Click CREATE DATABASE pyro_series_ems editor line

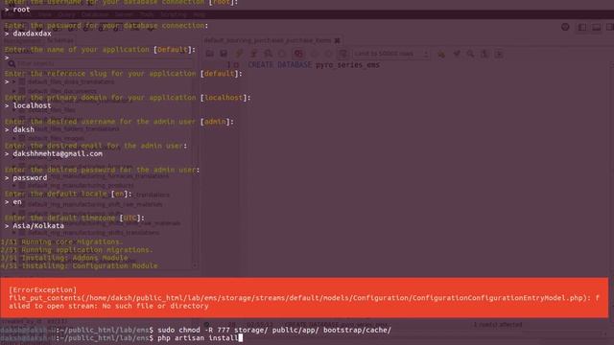[x=314, y=65]
